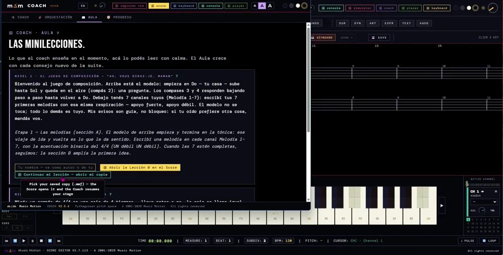The width and height of the screenshot is (503, 255).
Task: Pick the gray theme circle in Coach window
Action: point(291,6)
